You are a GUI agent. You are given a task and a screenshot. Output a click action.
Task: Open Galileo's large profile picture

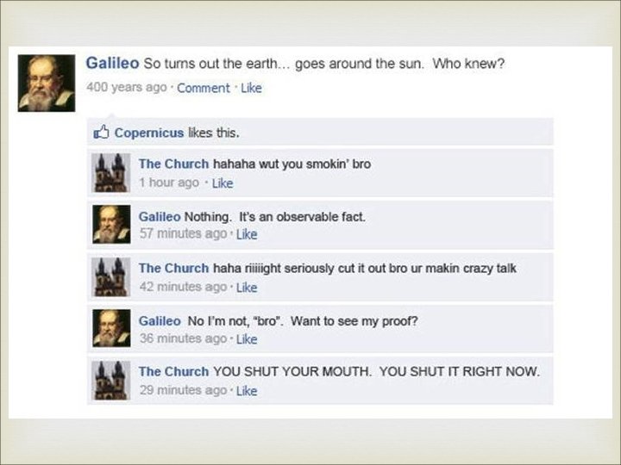[x=47, y=83]
